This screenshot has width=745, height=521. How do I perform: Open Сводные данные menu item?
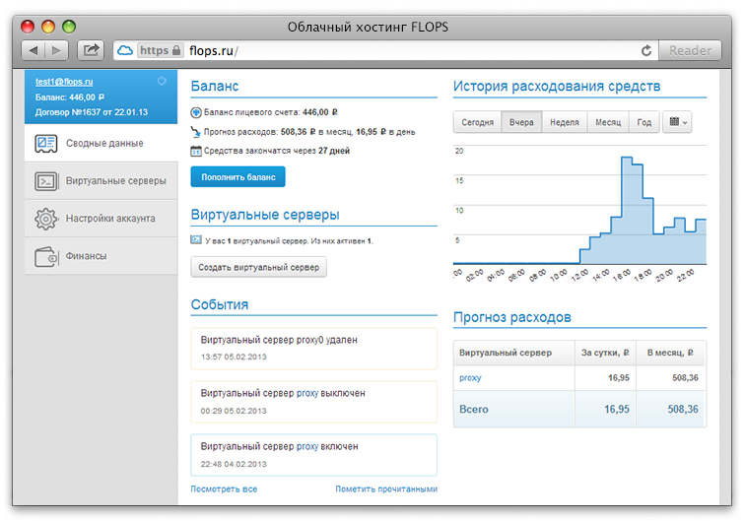pos(102,144)
